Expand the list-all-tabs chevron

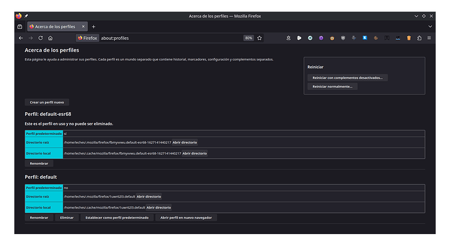[430, 26]
